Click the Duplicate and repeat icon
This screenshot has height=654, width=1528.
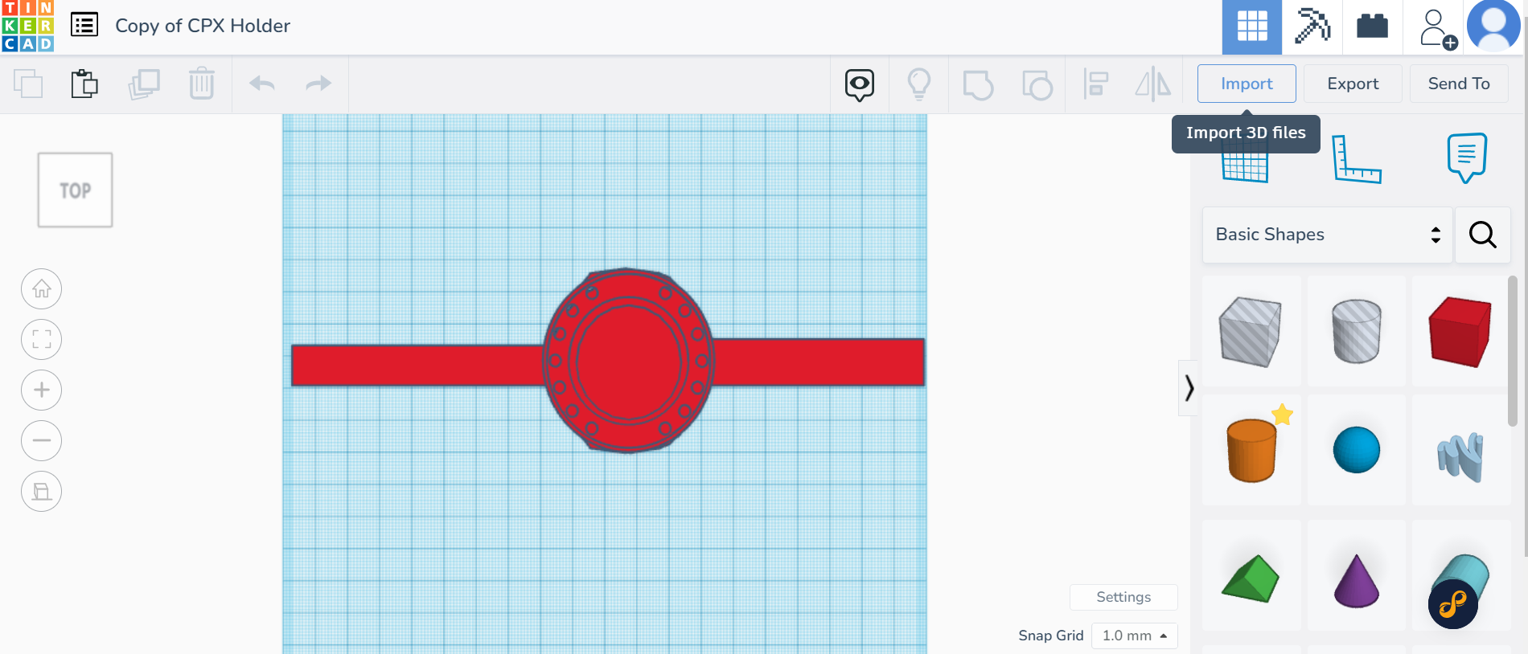tap(144, 84)
